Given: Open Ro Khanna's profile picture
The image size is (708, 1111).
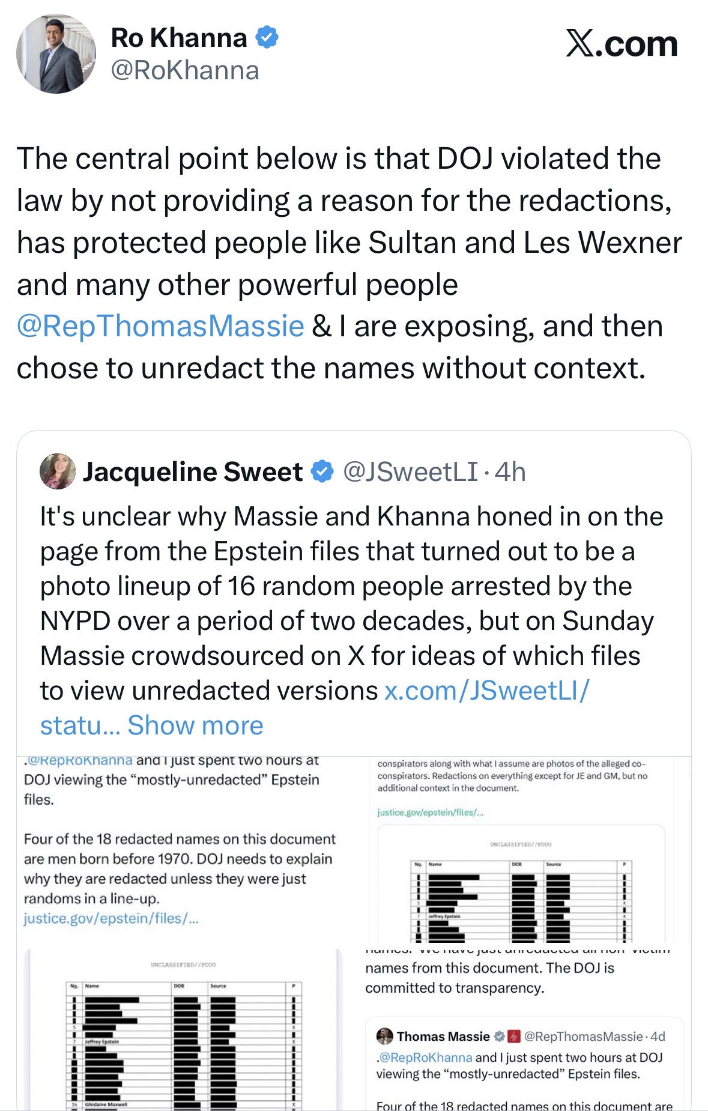Looking at the screenshot, I should 56,54.
